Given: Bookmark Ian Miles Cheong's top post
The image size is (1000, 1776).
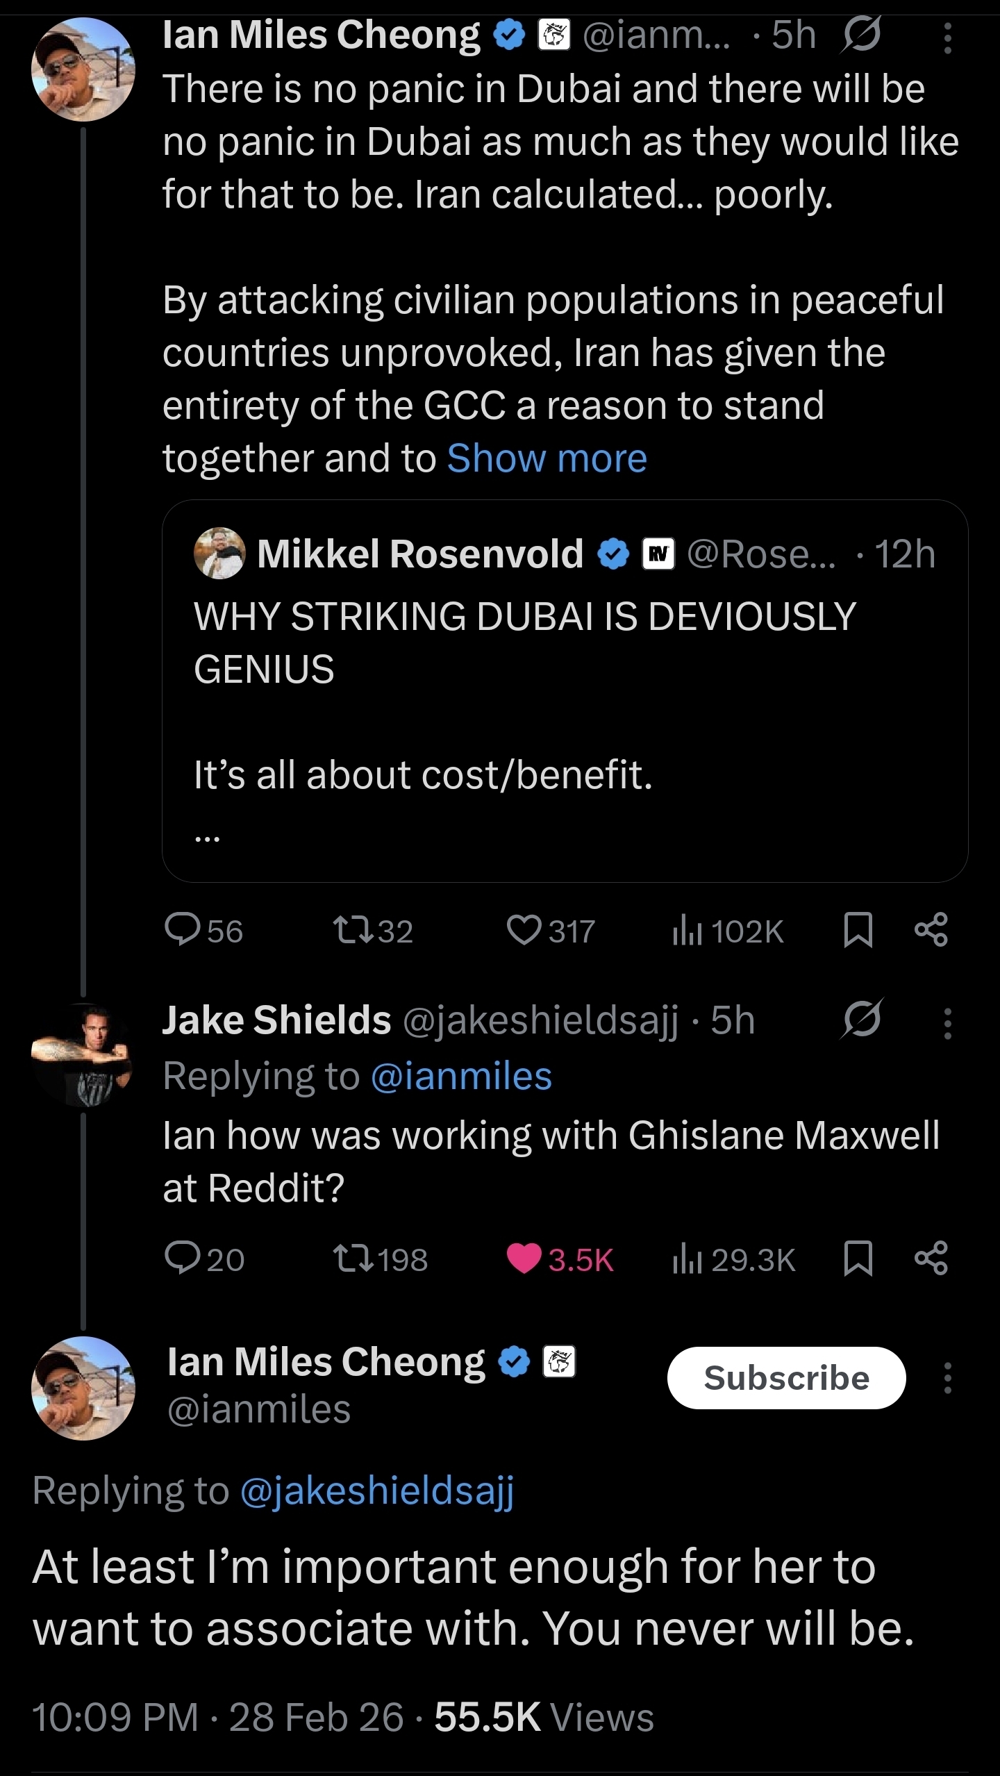Looking at the screenshot, I should (858, 930).
